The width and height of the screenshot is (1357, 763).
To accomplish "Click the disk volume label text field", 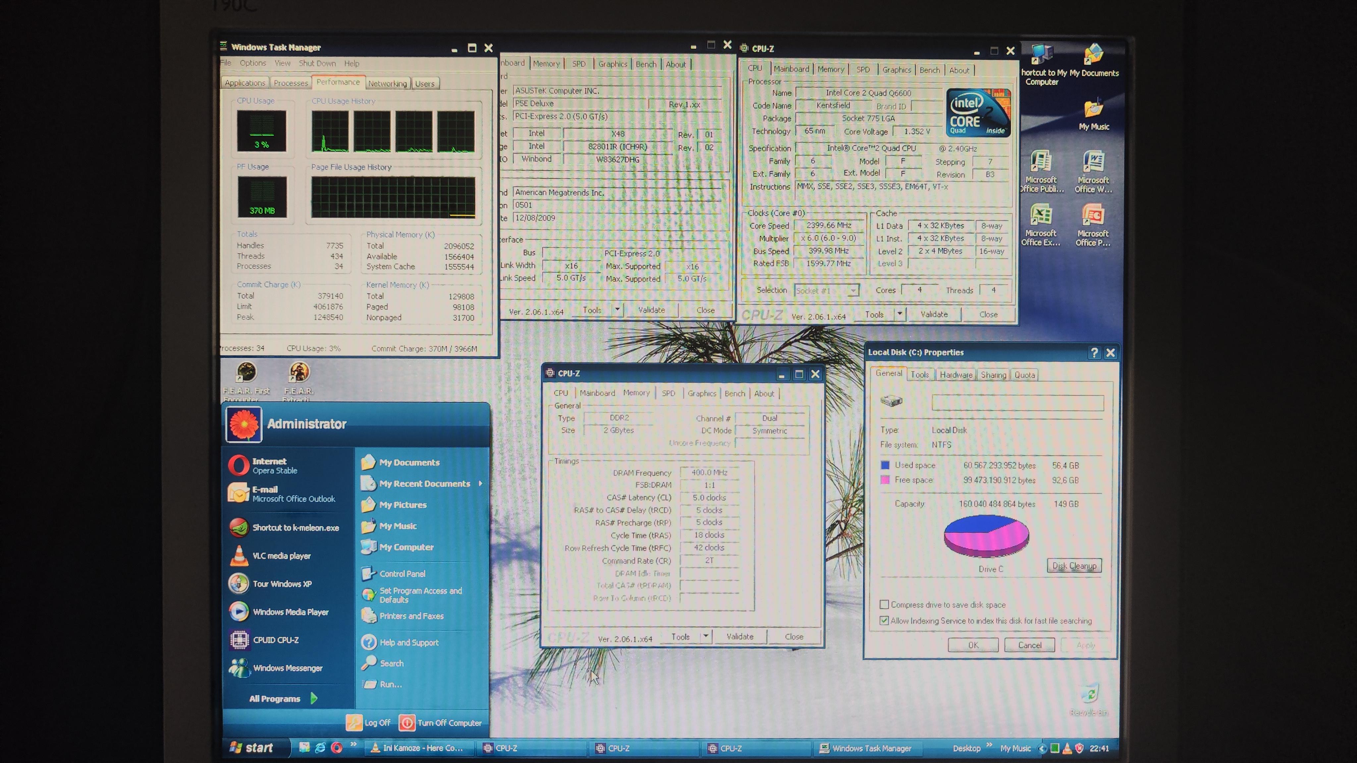I will pos(1017,403).
